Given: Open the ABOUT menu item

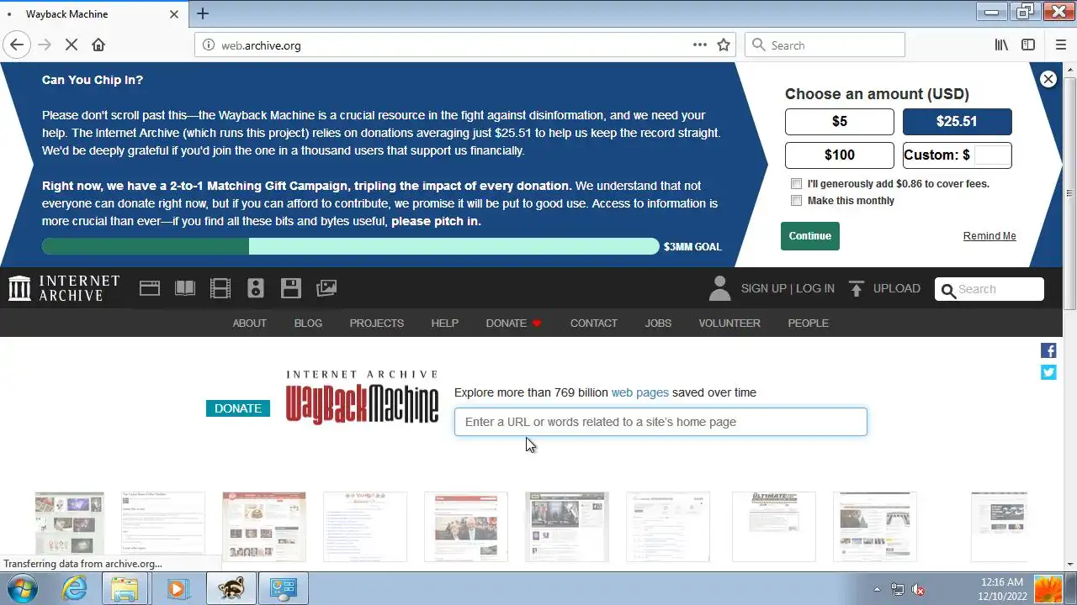Looking at the screenshot, I should tap(249, 324).
